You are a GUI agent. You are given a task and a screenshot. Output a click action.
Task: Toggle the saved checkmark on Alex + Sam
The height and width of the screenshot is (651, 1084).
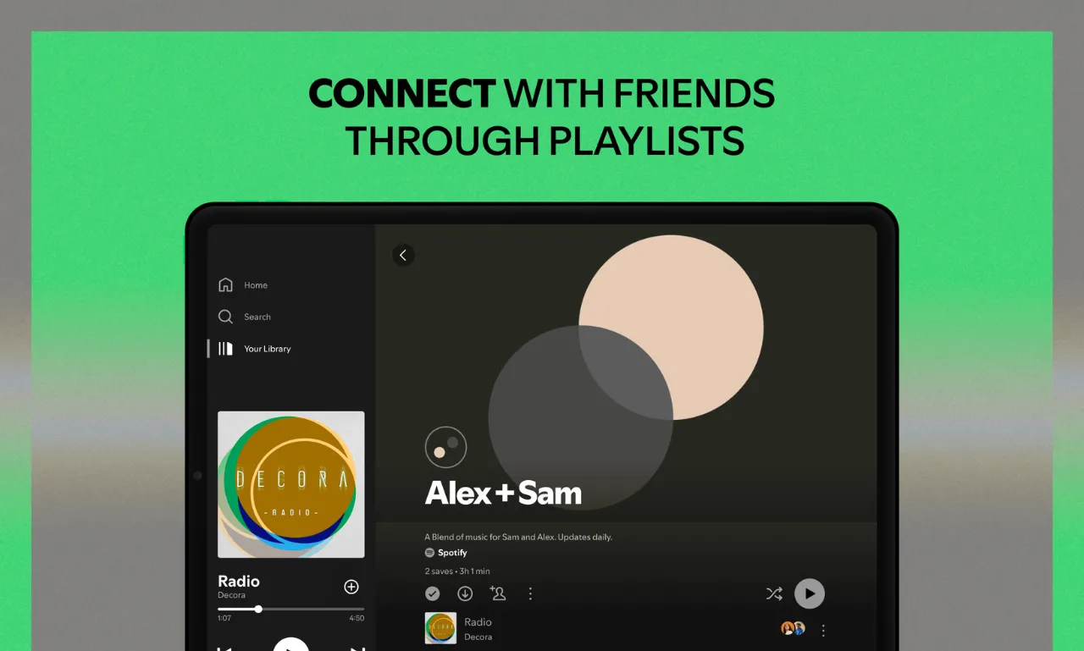pyautogui.click(x=433, y=593)
